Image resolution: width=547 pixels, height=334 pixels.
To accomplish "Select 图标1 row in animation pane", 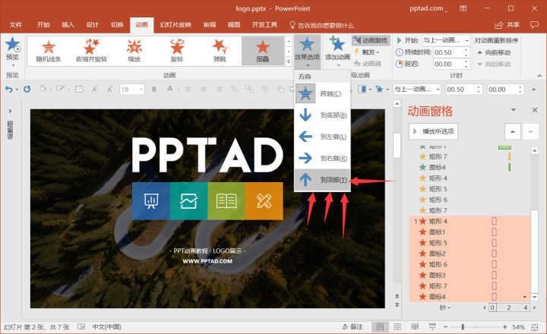I will [470, 232].
